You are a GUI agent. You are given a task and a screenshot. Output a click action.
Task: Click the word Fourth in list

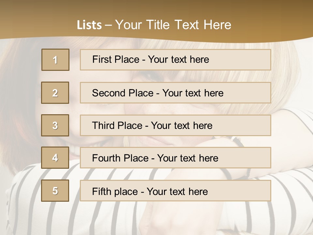(106, 158)
